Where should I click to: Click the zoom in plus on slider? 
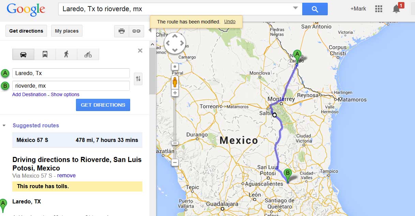click(x=175, y=93)
